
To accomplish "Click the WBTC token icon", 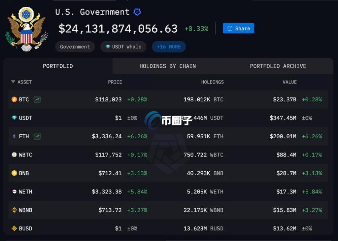I will point(14,155).
